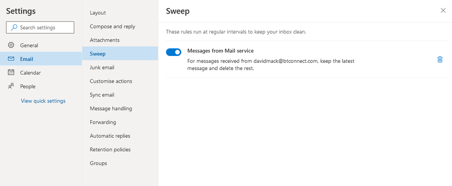Select Retention policies option
The width and height of the screenshot is (452, 186).
[x=110, y=149]
